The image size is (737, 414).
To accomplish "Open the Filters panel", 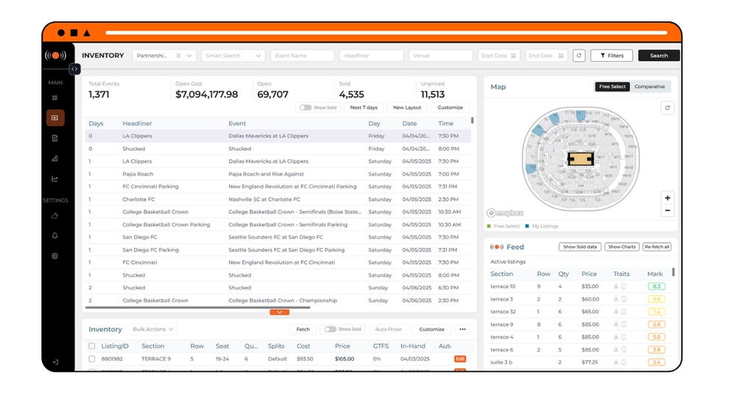I will pyautogui.click(x=612, y=55).
